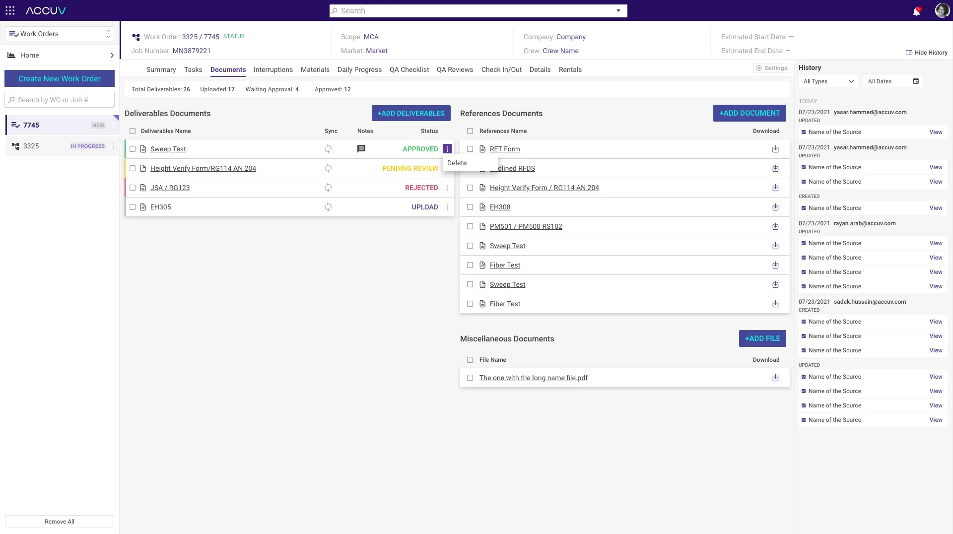Check the box for the long name file.pdf
953x534 pixels.
(x=470, y=378)
